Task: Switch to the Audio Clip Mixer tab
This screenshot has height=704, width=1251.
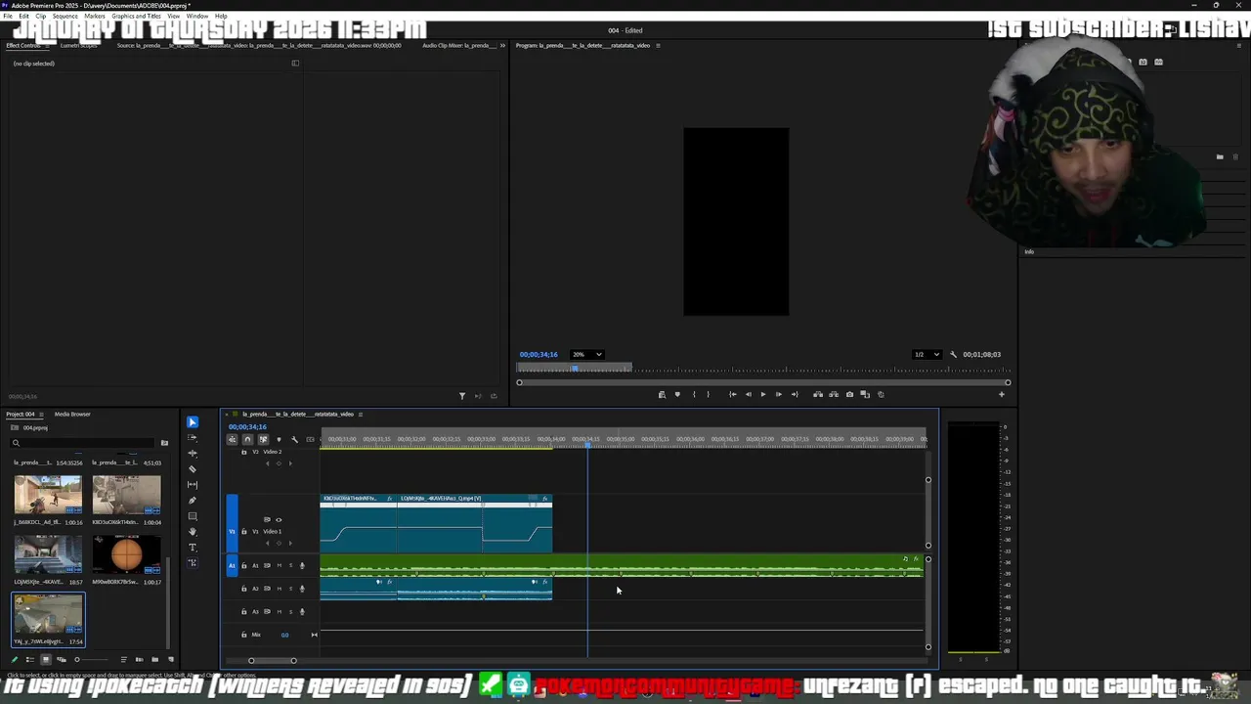Action: pos(460,45)
